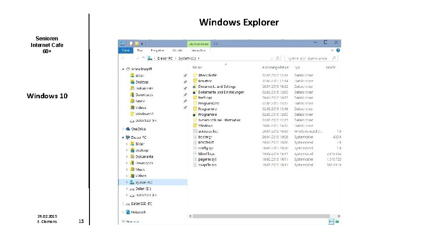Click the Forward navigation arrow
Screen dimensions: 421x237
pyautogui.click(x=132, y=58)
